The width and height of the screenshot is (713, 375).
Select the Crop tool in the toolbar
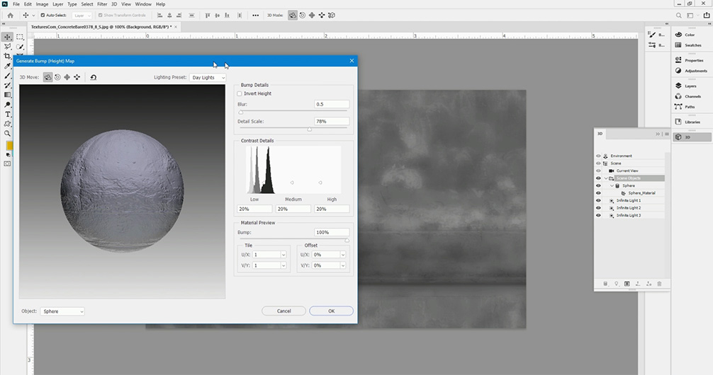[x=8, y=56]
